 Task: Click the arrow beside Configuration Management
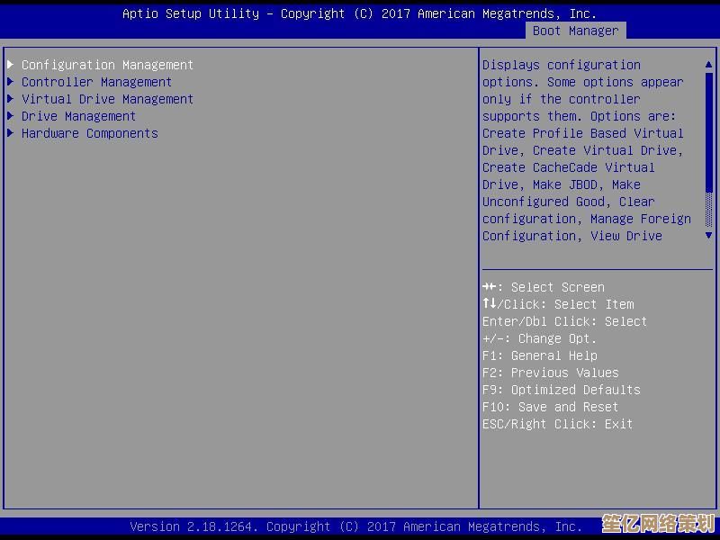tap(11, 65)
